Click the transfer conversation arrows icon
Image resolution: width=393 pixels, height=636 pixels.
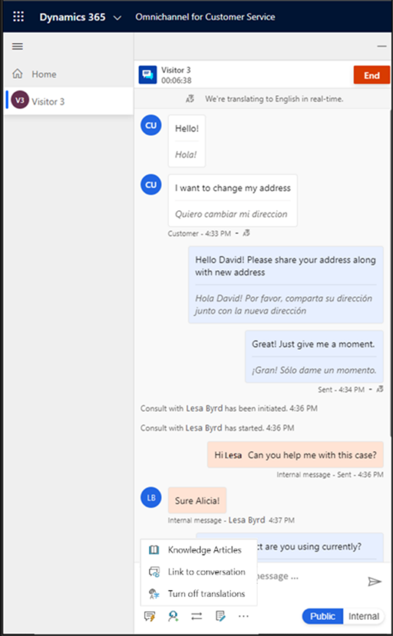tap(196, 617)
